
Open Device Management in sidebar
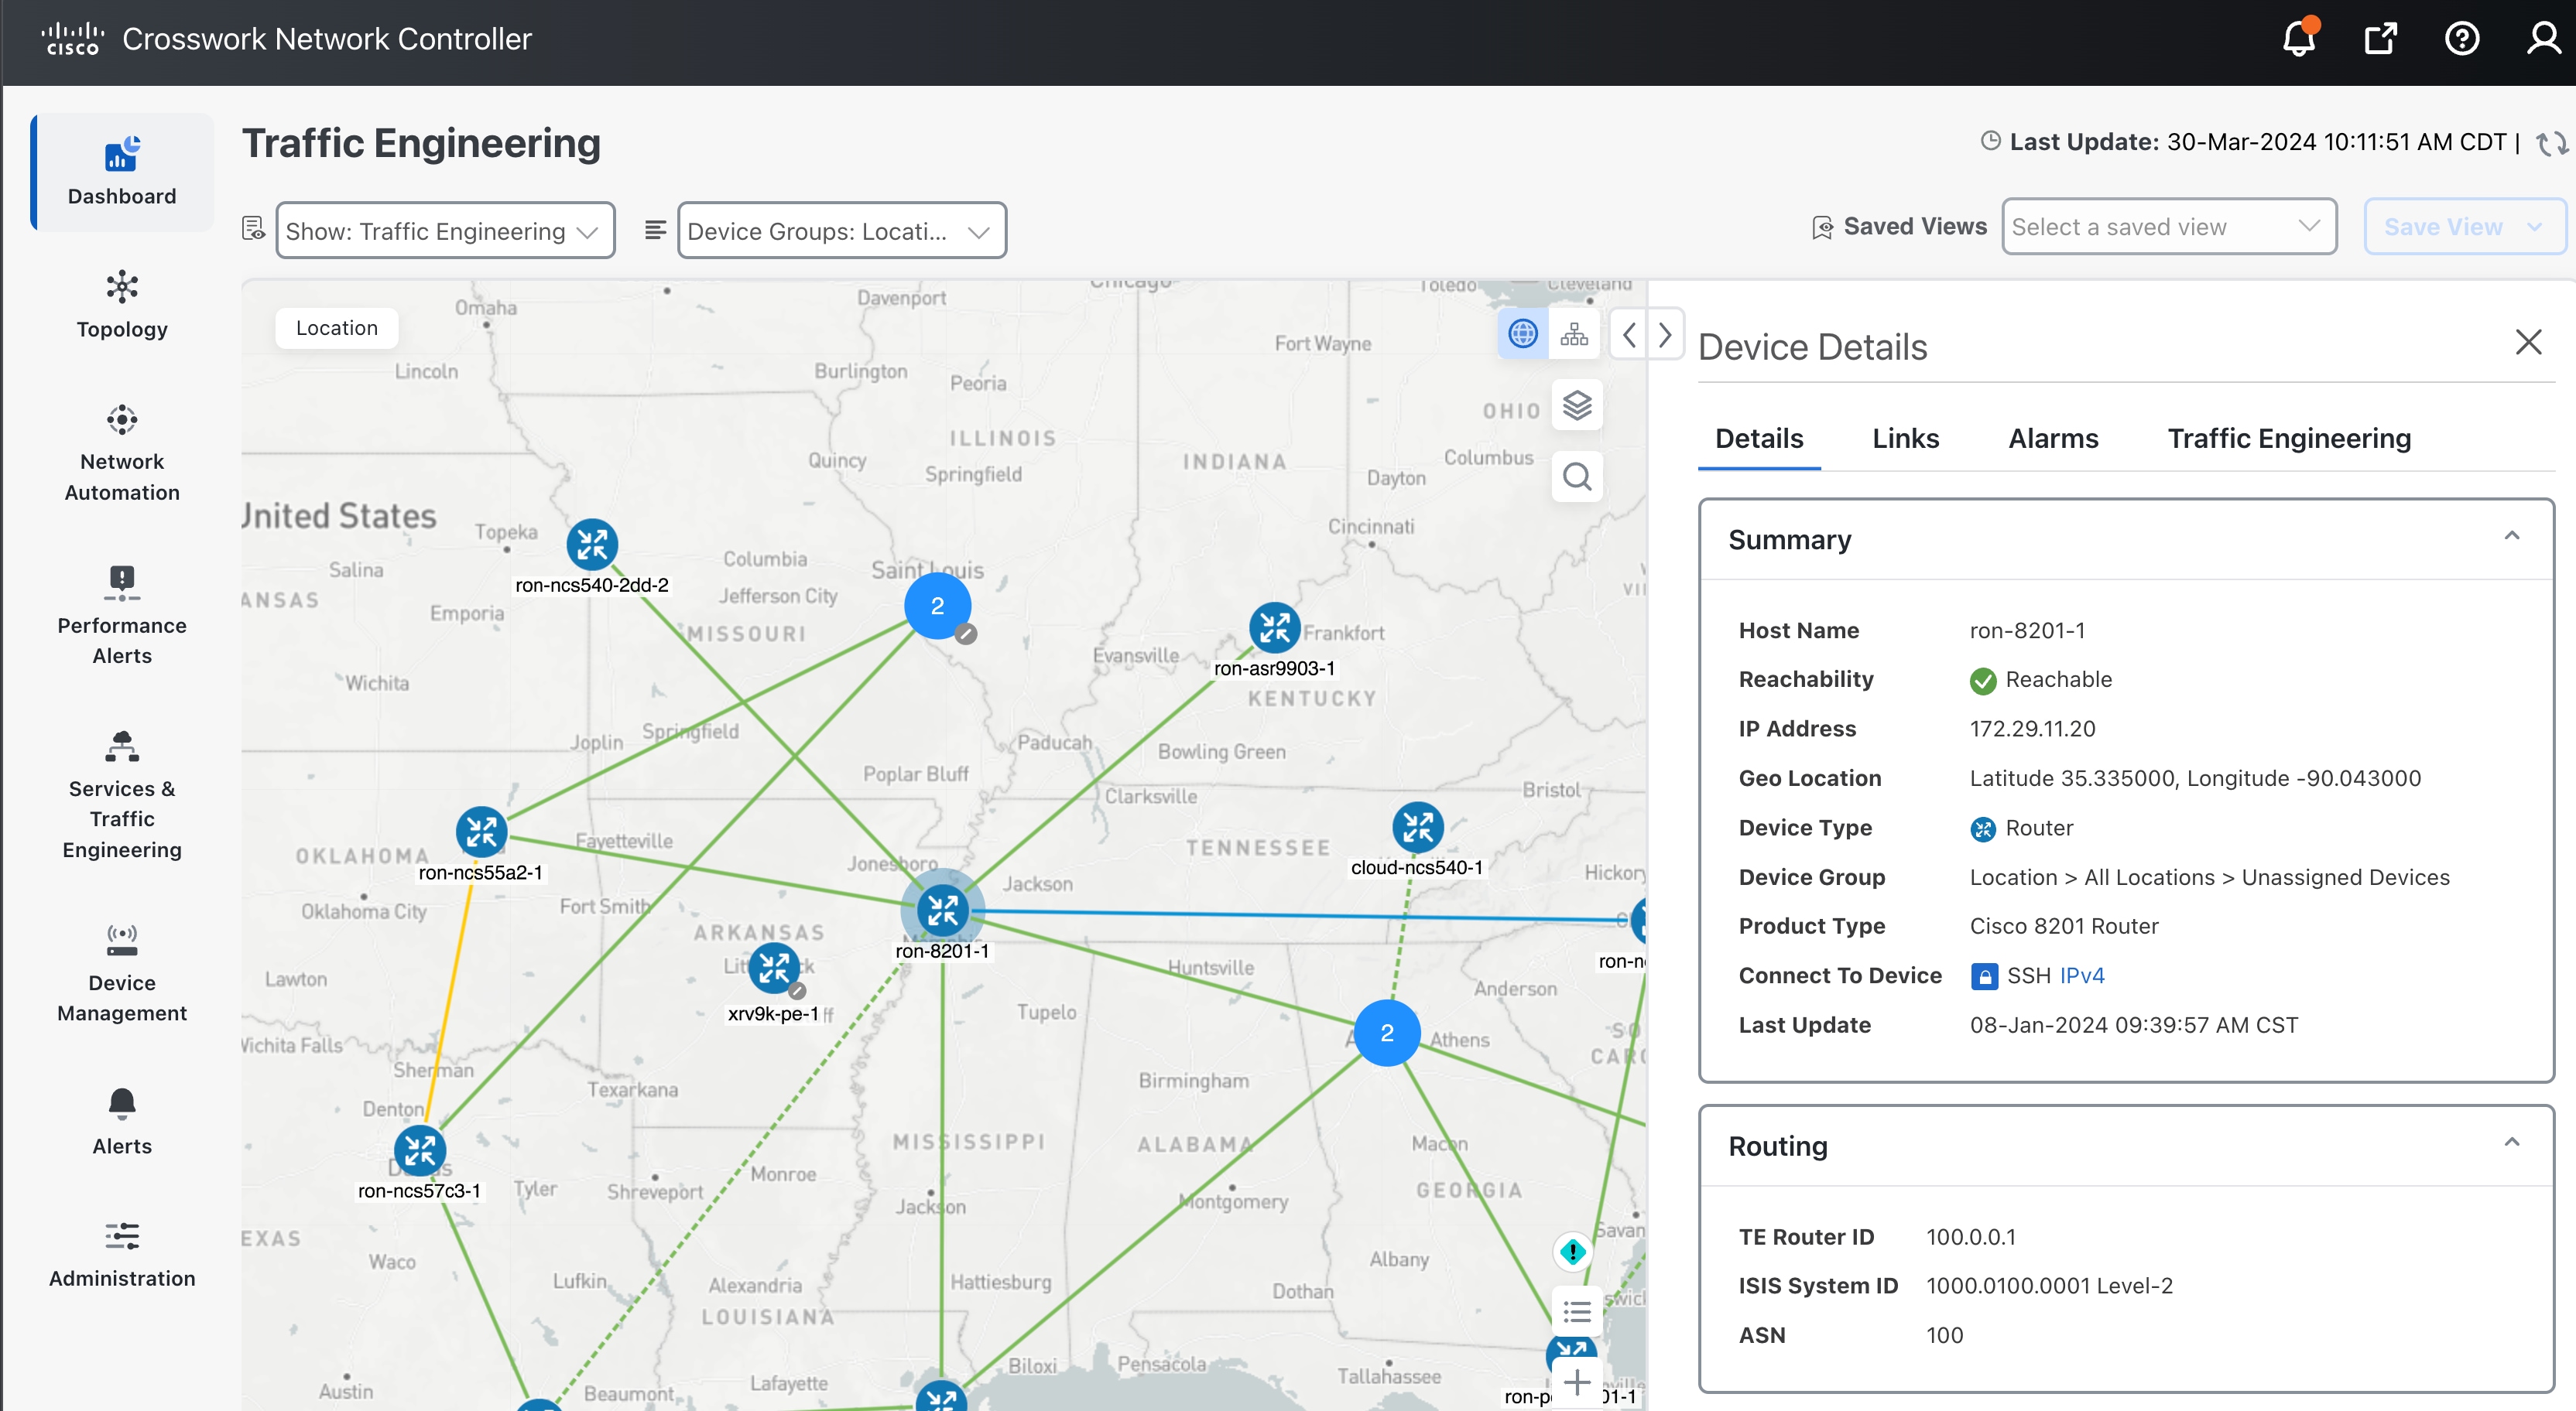(122, 973)
